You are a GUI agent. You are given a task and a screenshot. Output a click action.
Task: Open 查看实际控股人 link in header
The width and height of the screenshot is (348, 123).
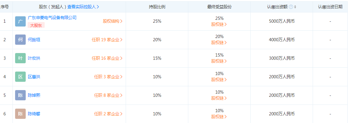pyautogui.click(x=83, y=7)
